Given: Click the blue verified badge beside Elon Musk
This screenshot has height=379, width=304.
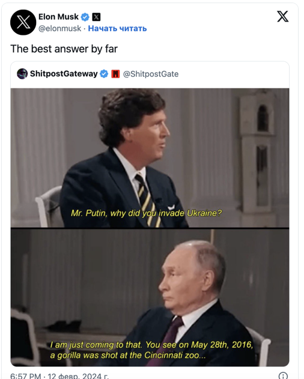Looking at the screenshot, I should [85, 17].
